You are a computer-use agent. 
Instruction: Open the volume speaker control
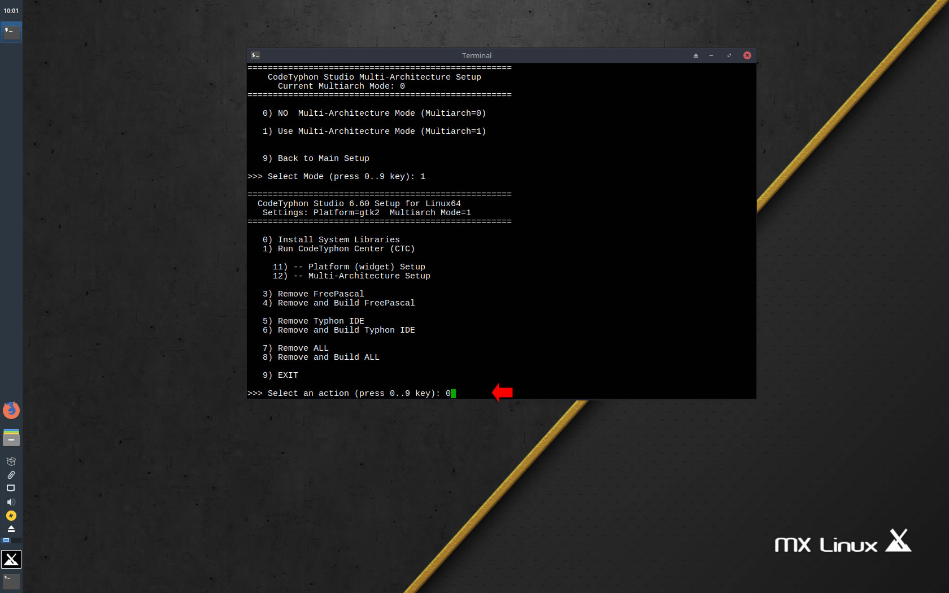click(11, 502)
